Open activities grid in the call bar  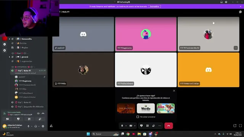tap(148, 126)
